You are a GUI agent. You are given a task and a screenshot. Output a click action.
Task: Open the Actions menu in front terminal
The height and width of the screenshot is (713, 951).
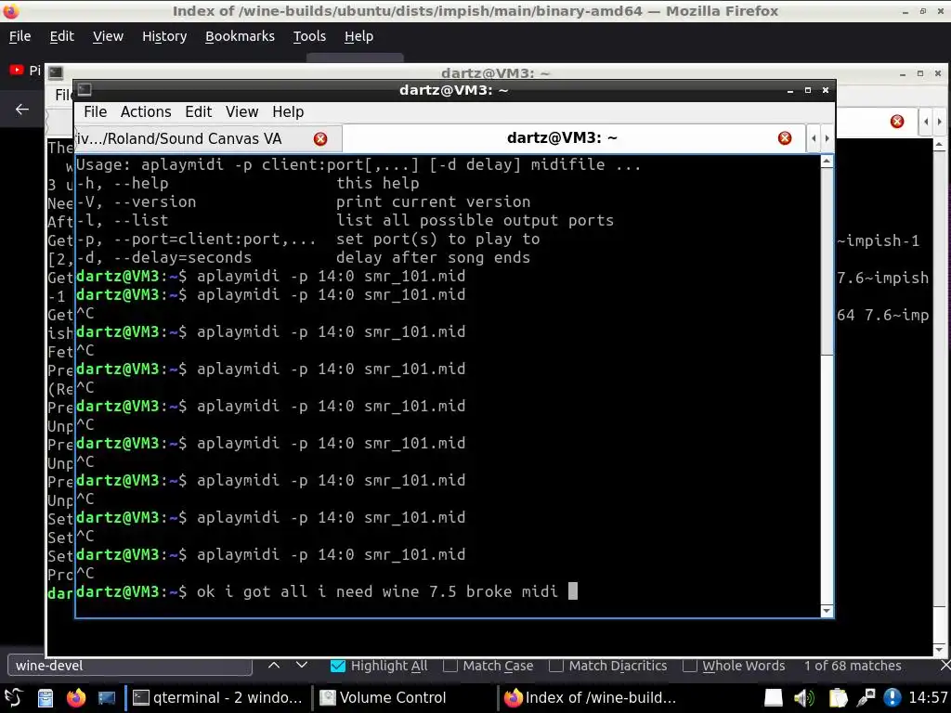[x=146, y=111]
